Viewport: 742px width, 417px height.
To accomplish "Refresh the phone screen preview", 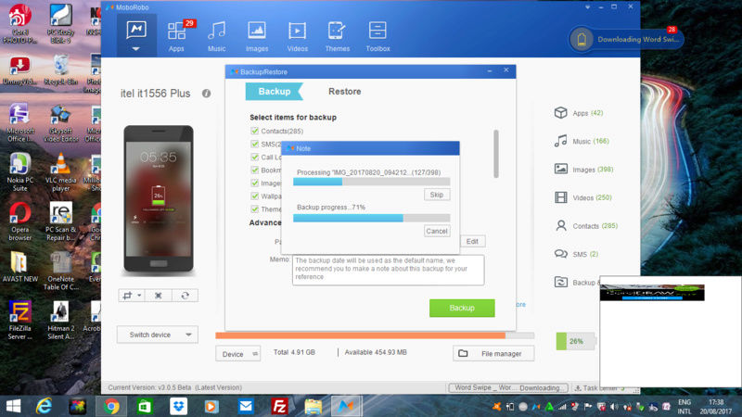I will pyautogui.click(x=185, y=296).
